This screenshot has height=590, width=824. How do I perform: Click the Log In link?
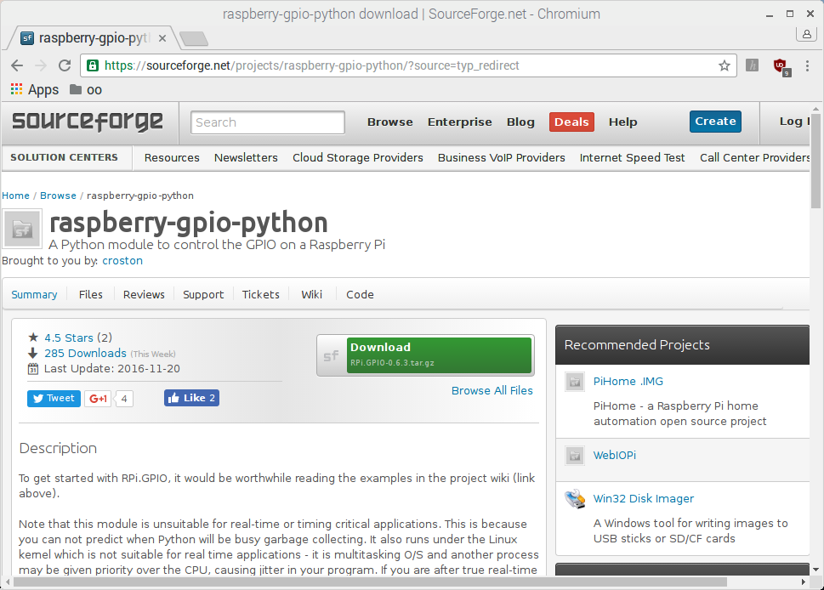click(x=794, y=122)
